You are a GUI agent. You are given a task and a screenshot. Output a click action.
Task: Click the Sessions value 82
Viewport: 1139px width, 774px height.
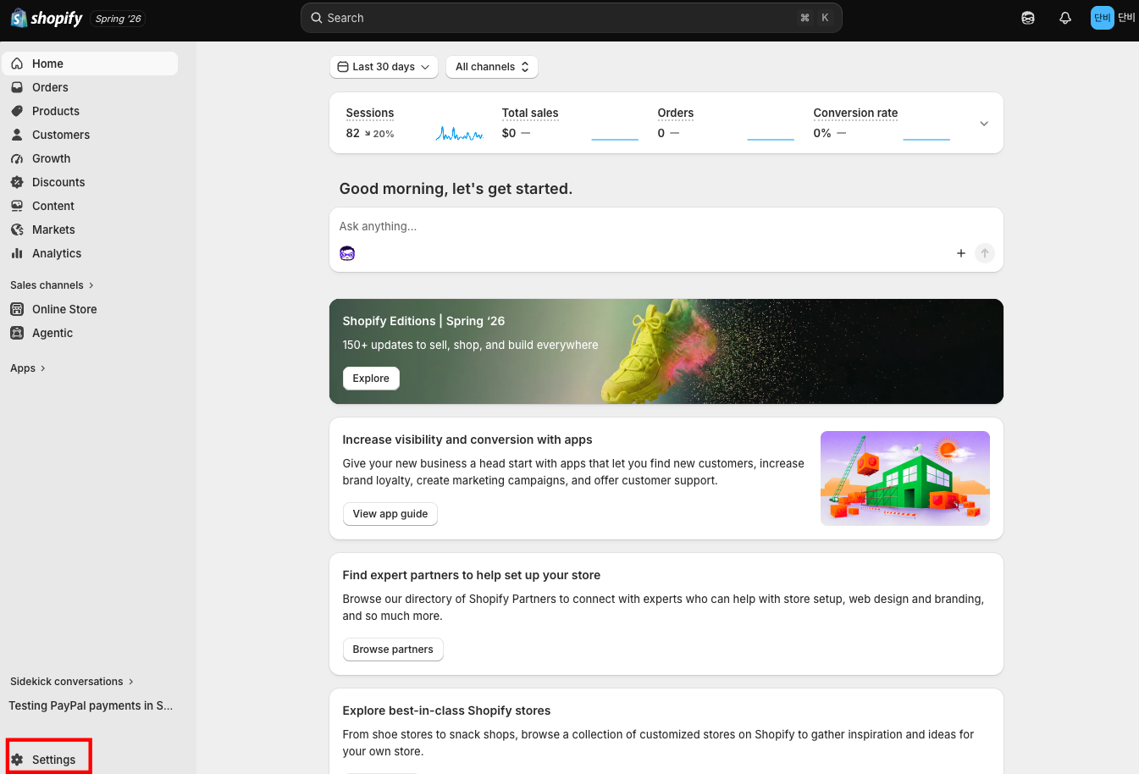coord(353,133)
